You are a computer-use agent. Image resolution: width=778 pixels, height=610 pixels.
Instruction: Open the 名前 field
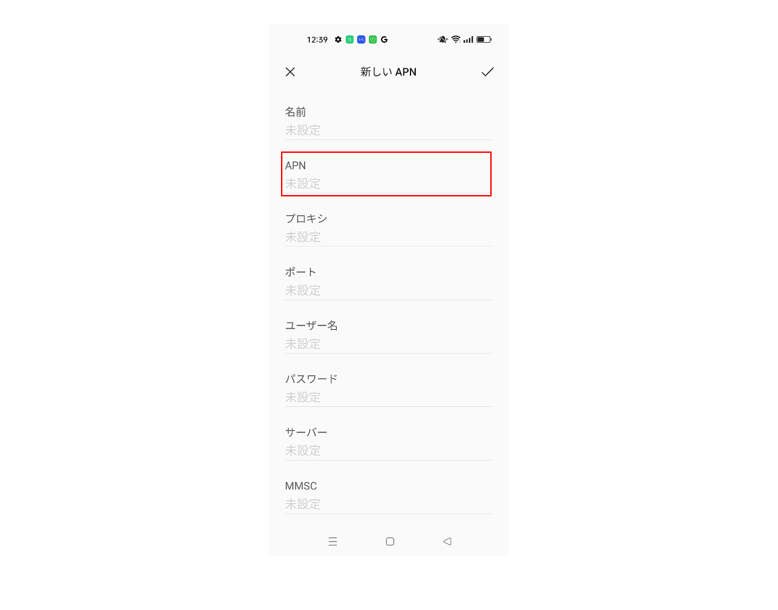[x=388, y=121]
